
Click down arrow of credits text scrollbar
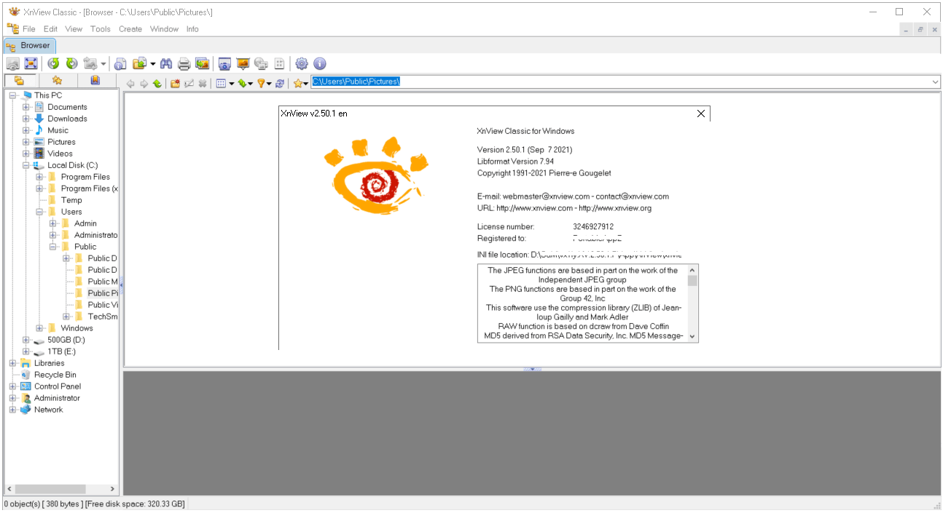pyautogui.click(x=692, y=337)
